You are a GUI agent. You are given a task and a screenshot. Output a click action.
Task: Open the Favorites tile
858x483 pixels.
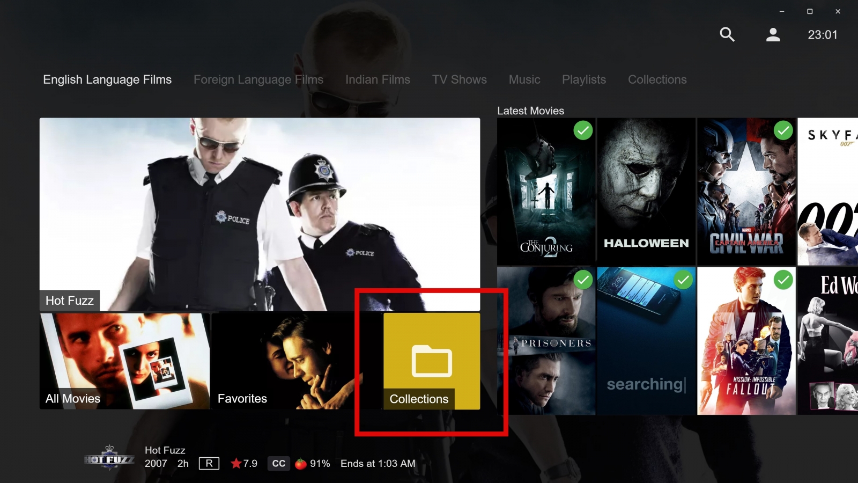coord(296,361)
